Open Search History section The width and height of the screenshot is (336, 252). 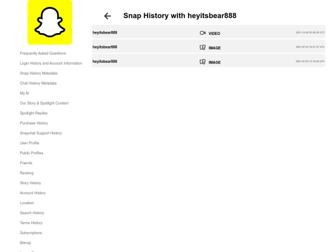click(32, 213)
